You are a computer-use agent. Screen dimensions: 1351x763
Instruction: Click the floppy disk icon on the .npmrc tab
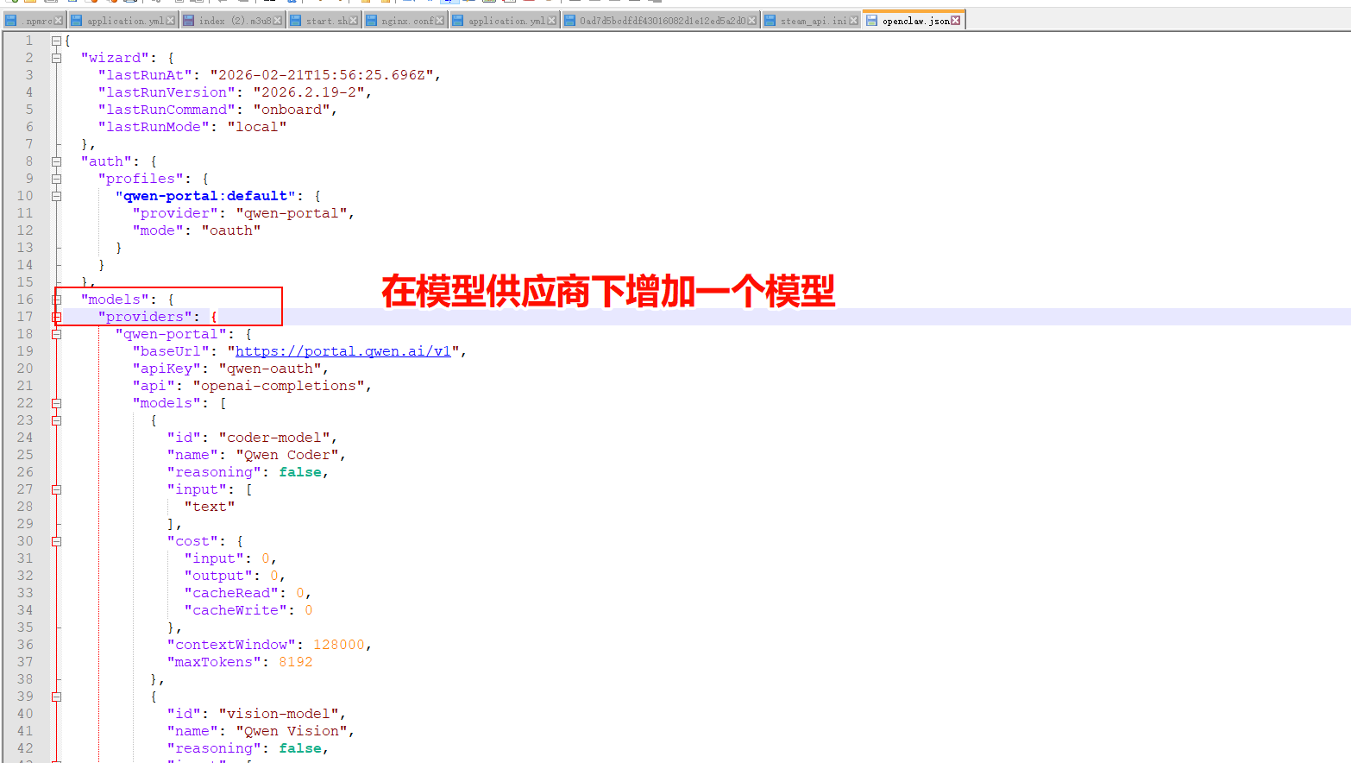[x=12, y=18]
